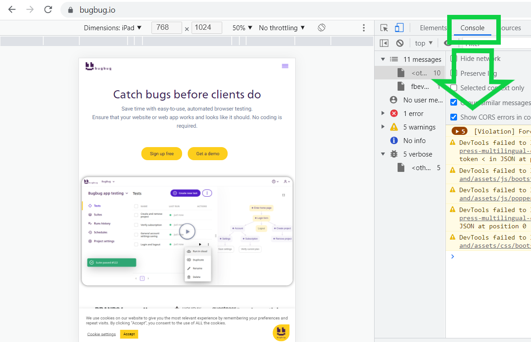Uncheck Group similar messages

454,102
